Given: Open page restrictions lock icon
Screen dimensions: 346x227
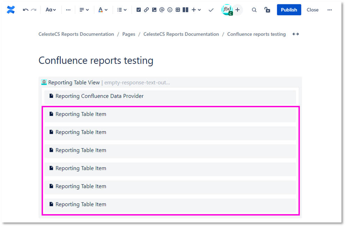Looking at the screenshot, I should pyautogui.click(x=267, y=10).
